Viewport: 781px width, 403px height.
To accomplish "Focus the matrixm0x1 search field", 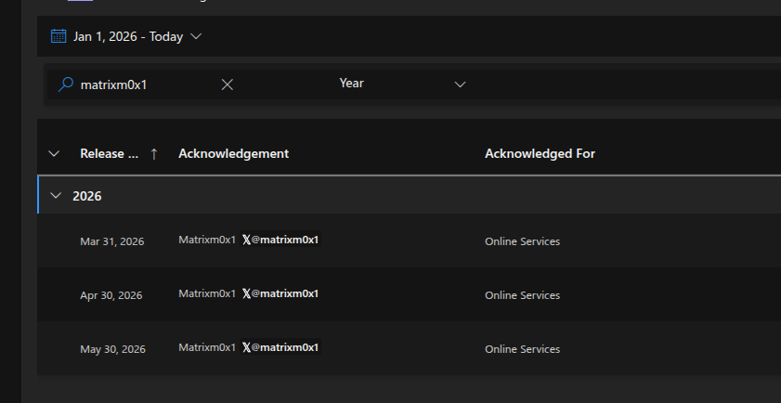I will click(145, 84).
